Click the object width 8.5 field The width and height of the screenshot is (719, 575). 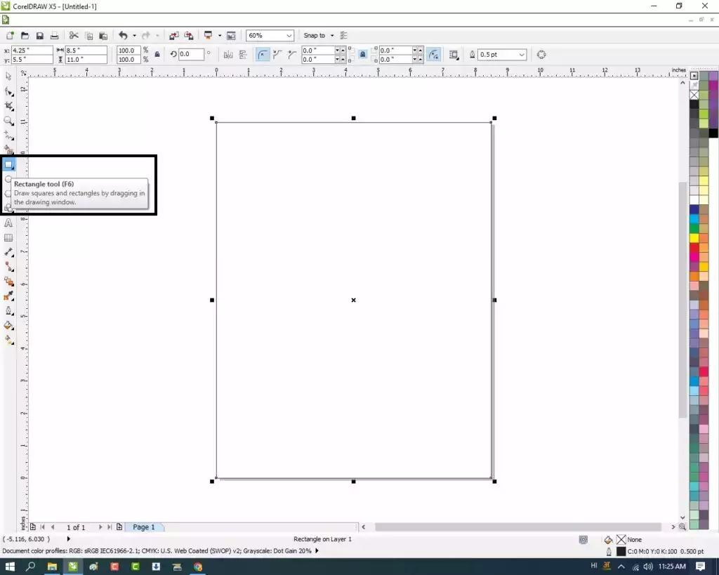point(85,51)
